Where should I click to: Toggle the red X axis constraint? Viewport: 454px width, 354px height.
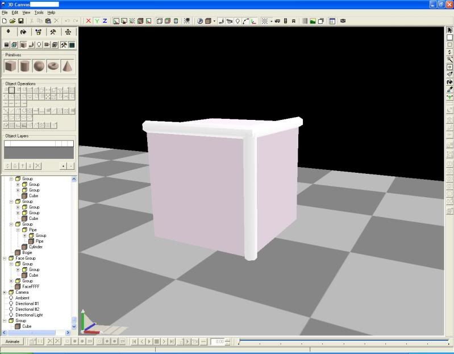88,21
